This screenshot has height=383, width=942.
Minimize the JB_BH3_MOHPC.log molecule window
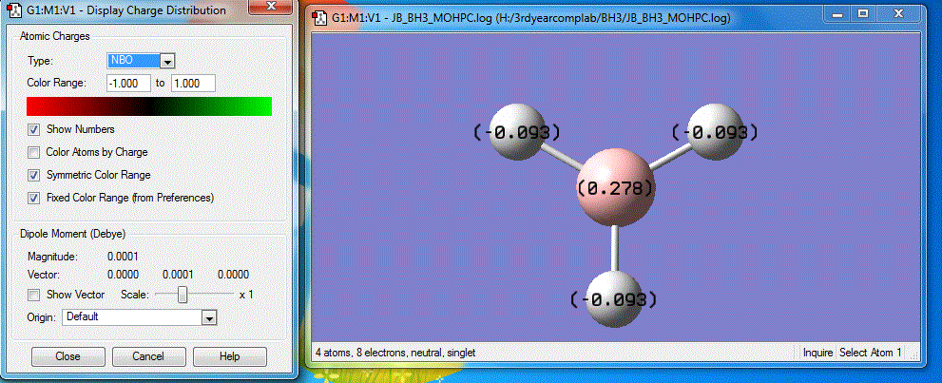pos(835,13)
